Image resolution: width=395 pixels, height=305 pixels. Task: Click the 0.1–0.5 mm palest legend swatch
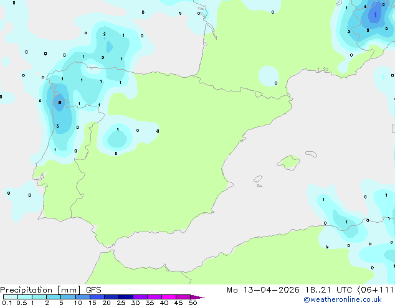pos(11,297)
